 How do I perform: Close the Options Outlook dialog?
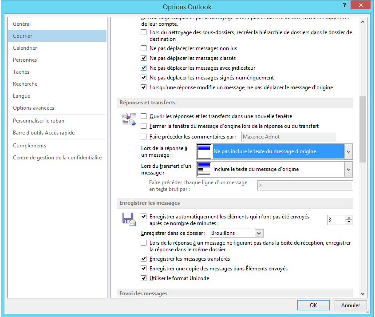(x=361, y=5)
